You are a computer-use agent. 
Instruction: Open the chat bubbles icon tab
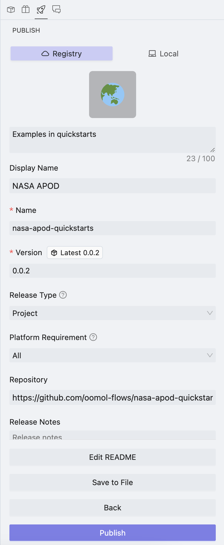(56, 10)
